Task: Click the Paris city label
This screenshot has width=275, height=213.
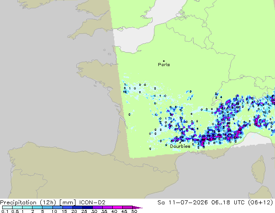Action: (164, 65)
